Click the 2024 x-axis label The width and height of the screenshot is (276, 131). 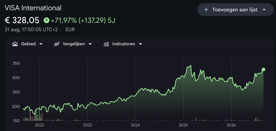coord(135,125)
